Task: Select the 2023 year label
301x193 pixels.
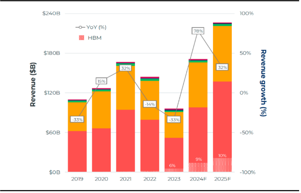Action: (174, 179)
